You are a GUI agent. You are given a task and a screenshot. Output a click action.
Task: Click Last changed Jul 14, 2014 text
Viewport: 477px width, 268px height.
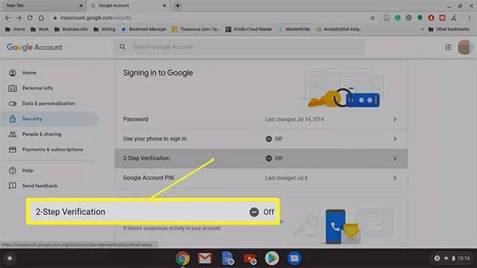(294, 119)
